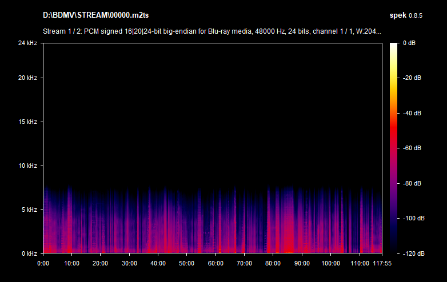447x282 pixels.
Task: Click the 24 kHz frequency axis label
Action: tap(28, 43)
